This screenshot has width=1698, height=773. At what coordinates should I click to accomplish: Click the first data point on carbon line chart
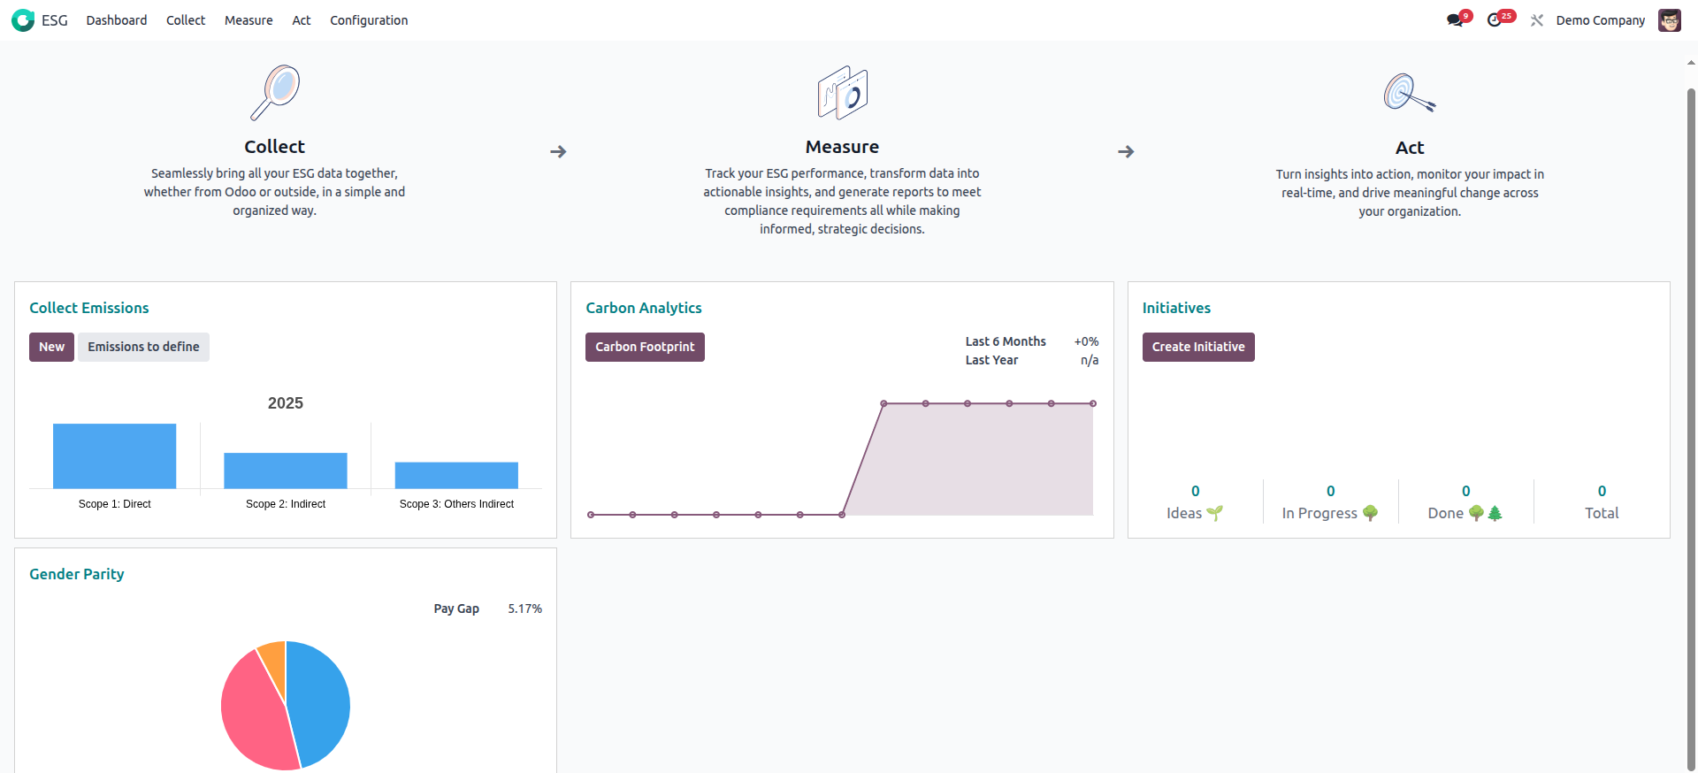point(591,515)
